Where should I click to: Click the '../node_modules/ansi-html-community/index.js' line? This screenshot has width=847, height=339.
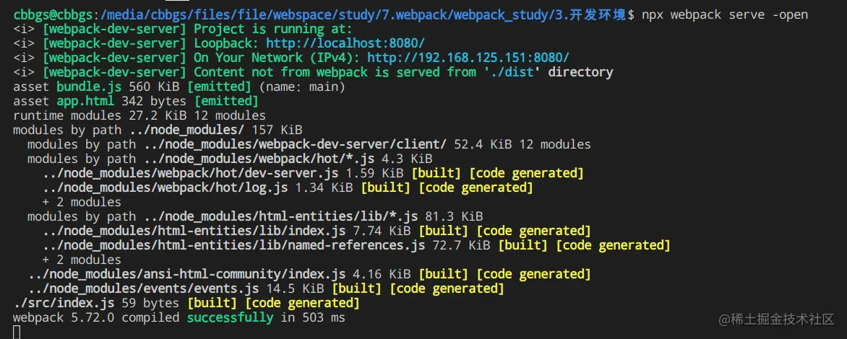309,274
